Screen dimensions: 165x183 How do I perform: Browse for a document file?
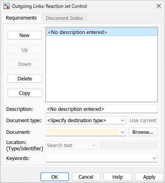[143, 132]
